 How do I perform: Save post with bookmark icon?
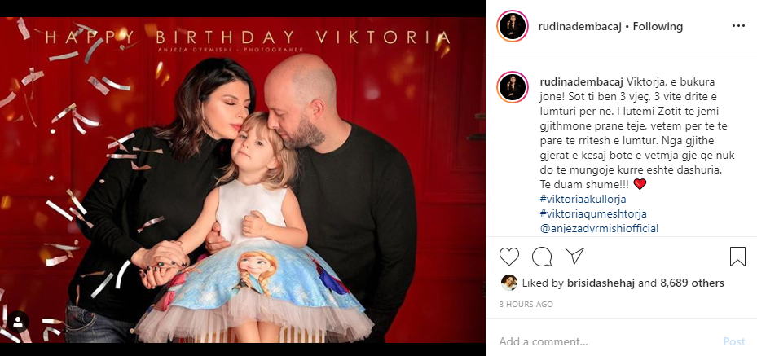737,257
